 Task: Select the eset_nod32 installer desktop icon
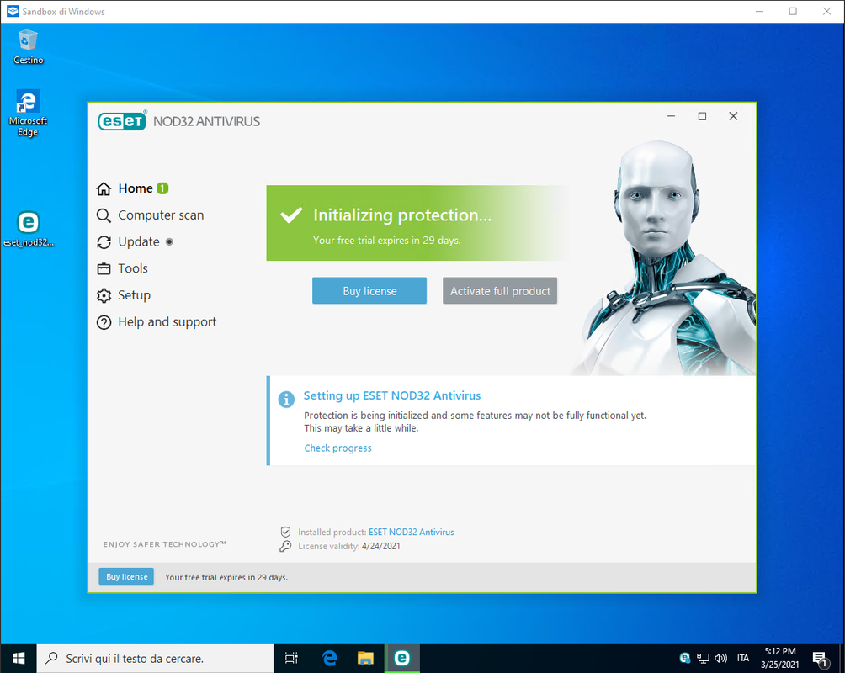click(x=28, y=229)
